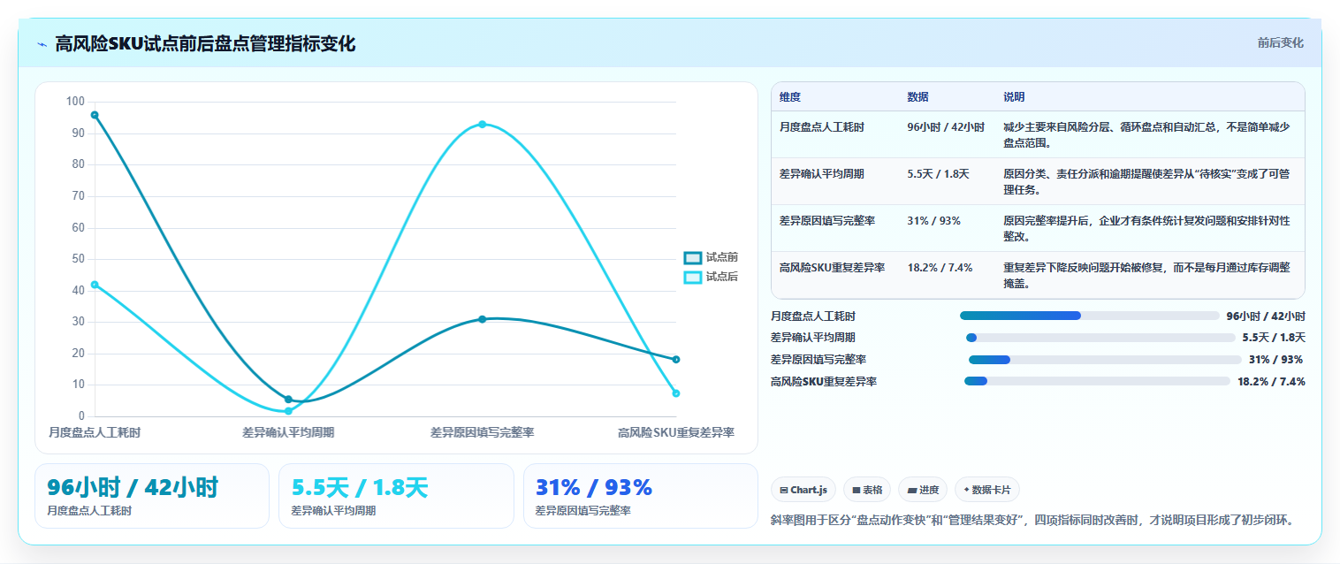This screenshot has height=564, width=1340.
Task: Click the 维度 column header
Action: (x=790, y=97)
